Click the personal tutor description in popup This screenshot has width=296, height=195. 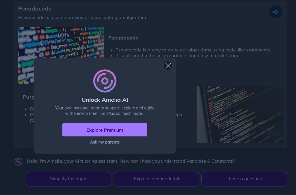pyautogui.click(x=105, y=111)
